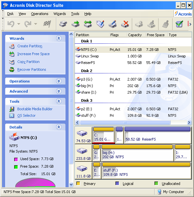This screenshot has height=197, width=194.
Task: Open the Wizards menu
Action: coord(60,14)
